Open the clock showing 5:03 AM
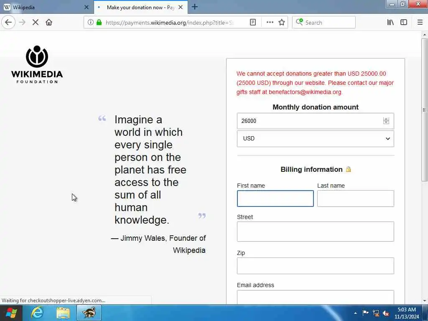428x321 pixels. pyautogui.click(x=406, y=313)
